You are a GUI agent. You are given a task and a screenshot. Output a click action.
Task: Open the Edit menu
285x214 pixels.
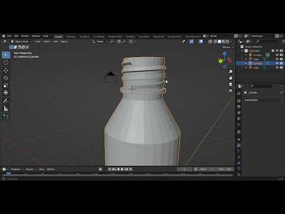tap(16, 36)
